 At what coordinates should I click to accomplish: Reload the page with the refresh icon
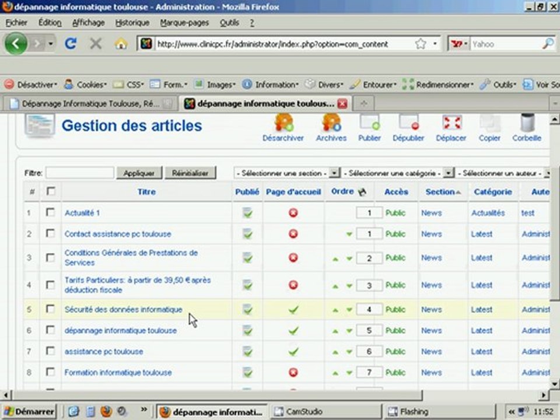(71, 44)
